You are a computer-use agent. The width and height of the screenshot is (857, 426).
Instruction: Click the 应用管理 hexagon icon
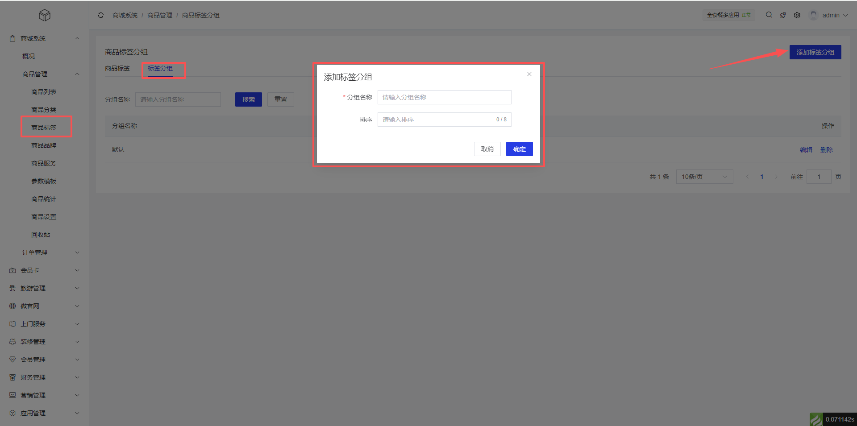pyautogui.click(x=12, y=413)
